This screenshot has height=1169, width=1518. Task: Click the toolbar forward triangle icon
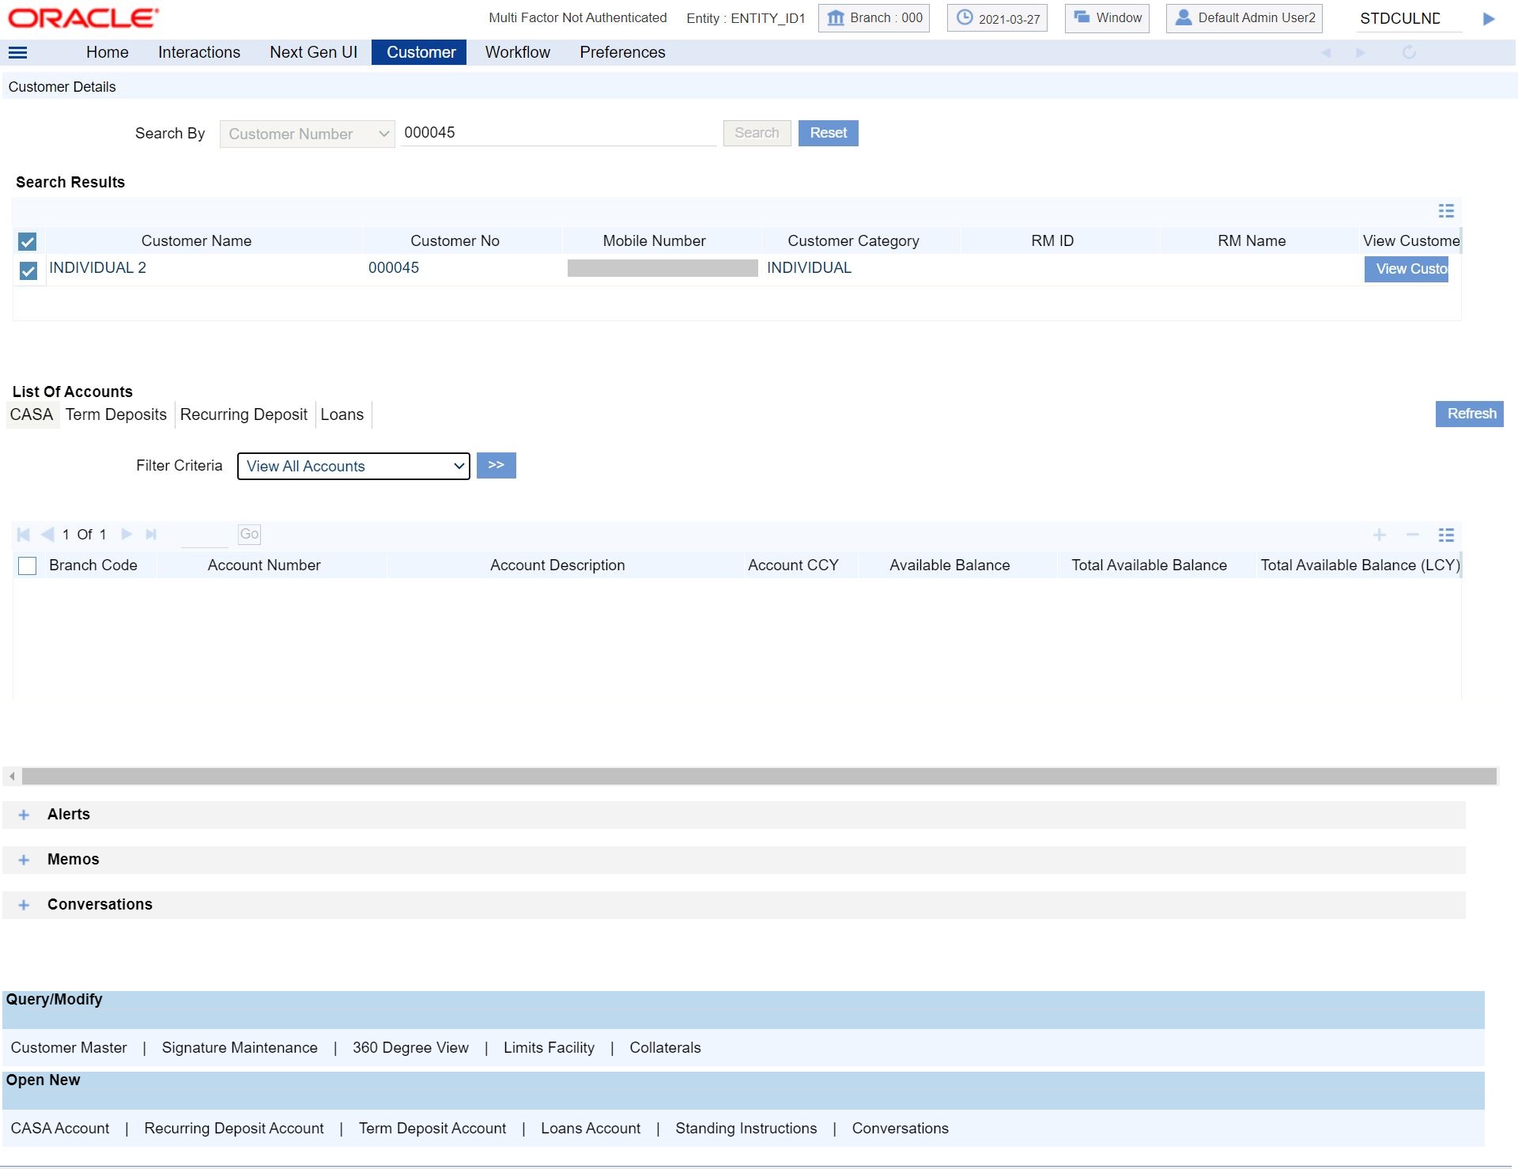(x=1361, y=52)
